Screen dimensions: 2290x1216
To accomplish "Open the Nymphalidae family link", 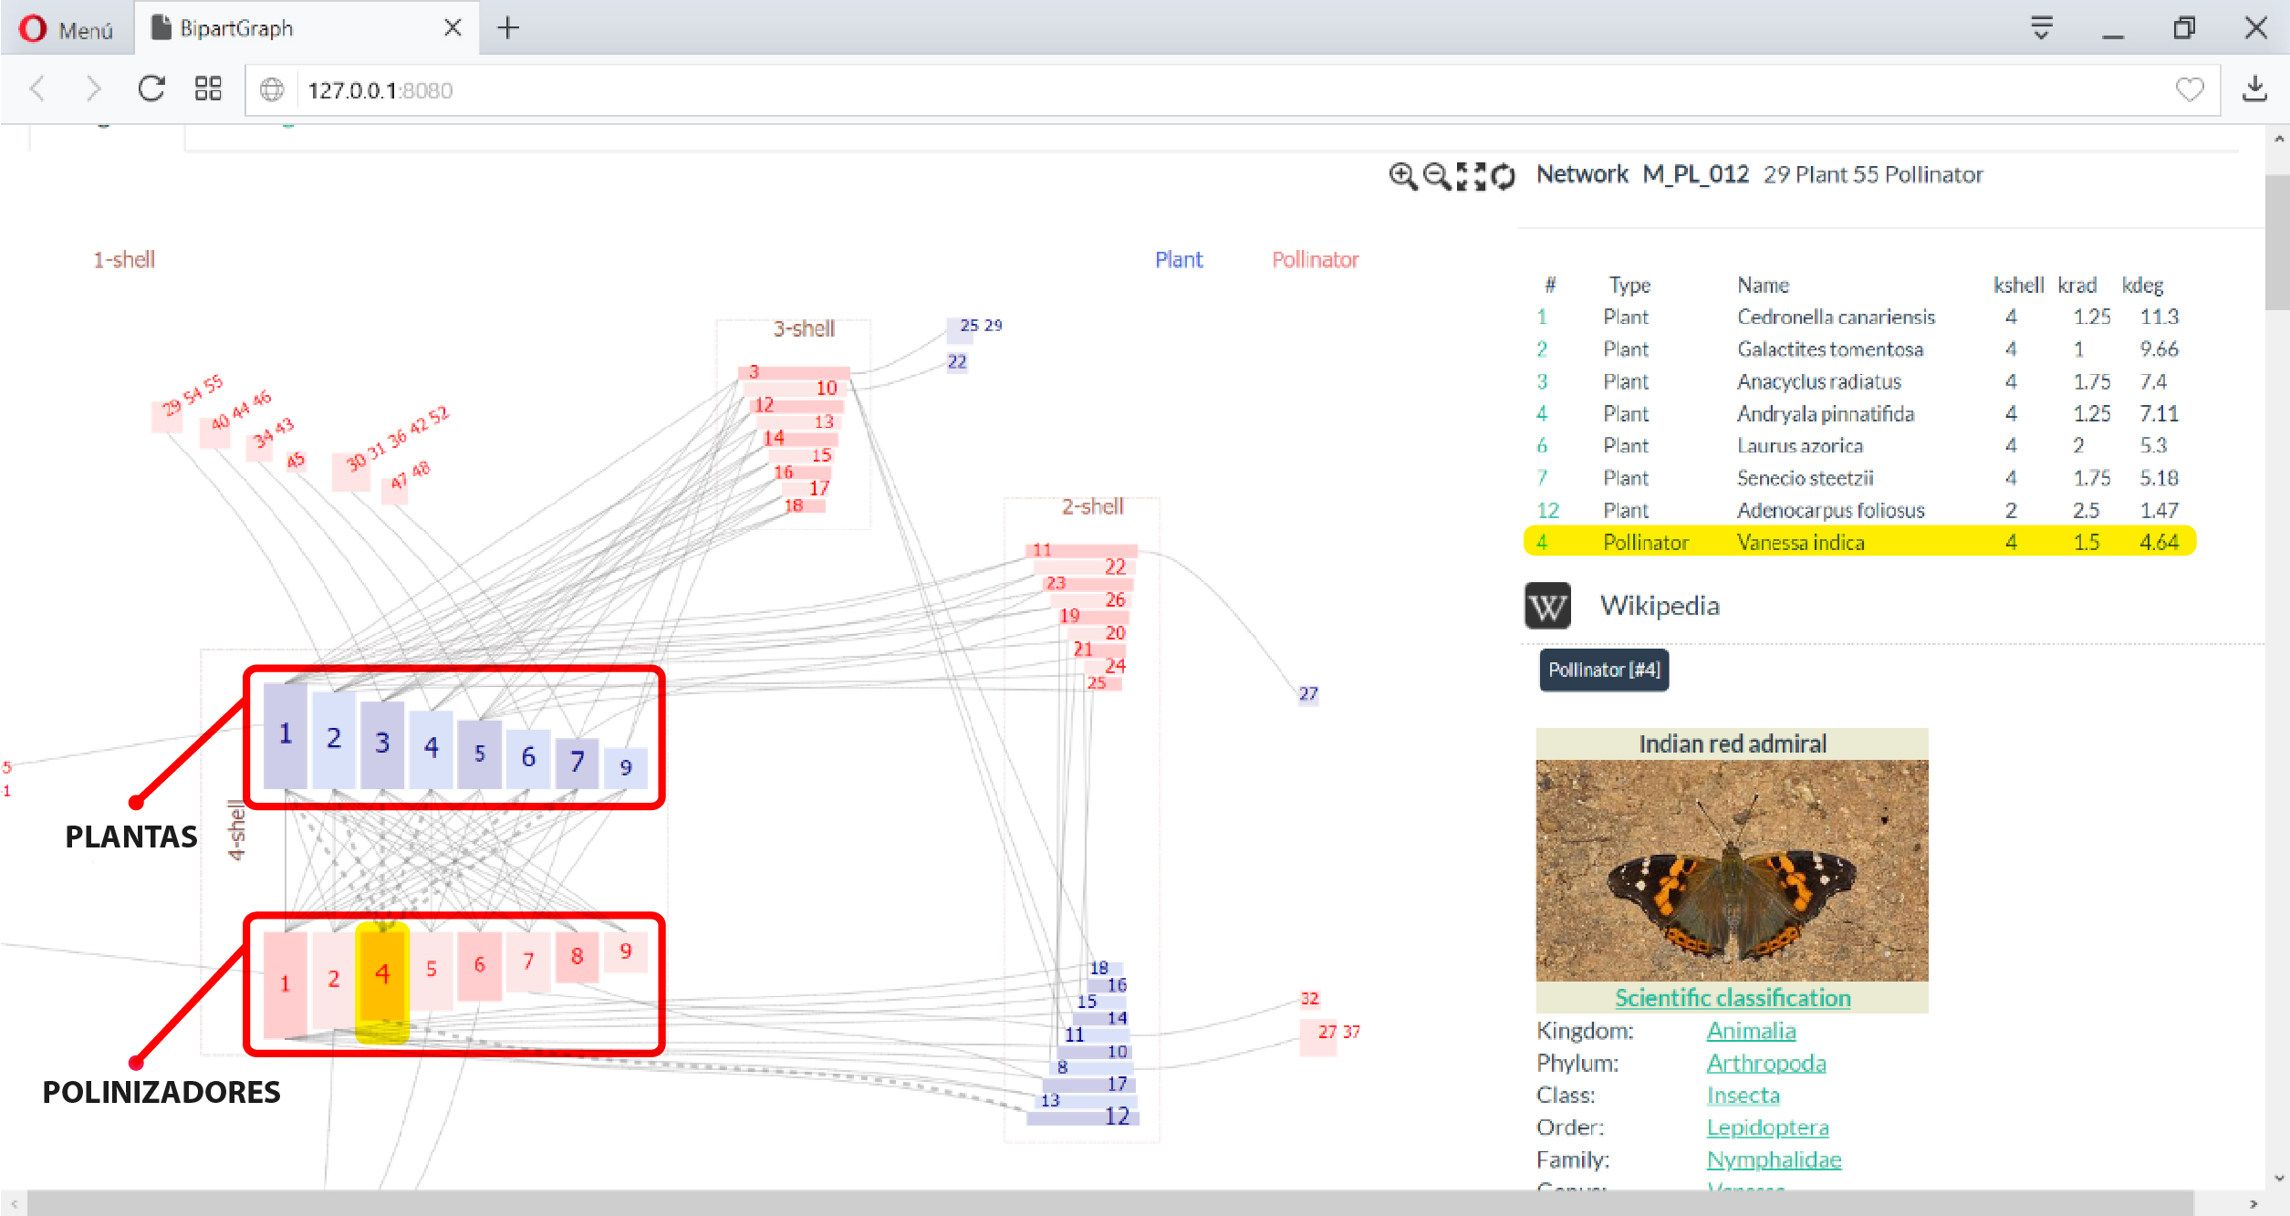I will tap(1774, 1159).
